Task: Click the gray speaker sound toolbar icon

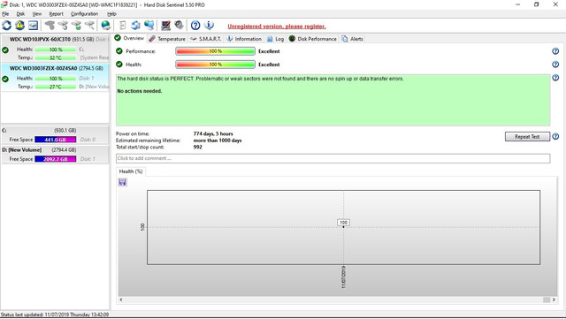Action: 179,26
